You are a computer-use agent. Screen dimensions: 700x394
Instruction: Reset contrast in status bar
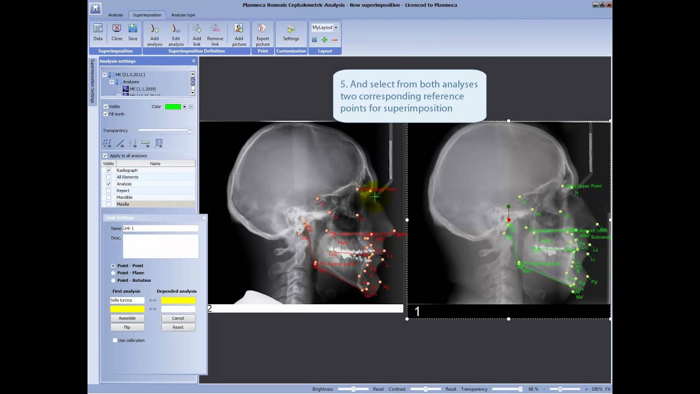(x=451, y=389)
